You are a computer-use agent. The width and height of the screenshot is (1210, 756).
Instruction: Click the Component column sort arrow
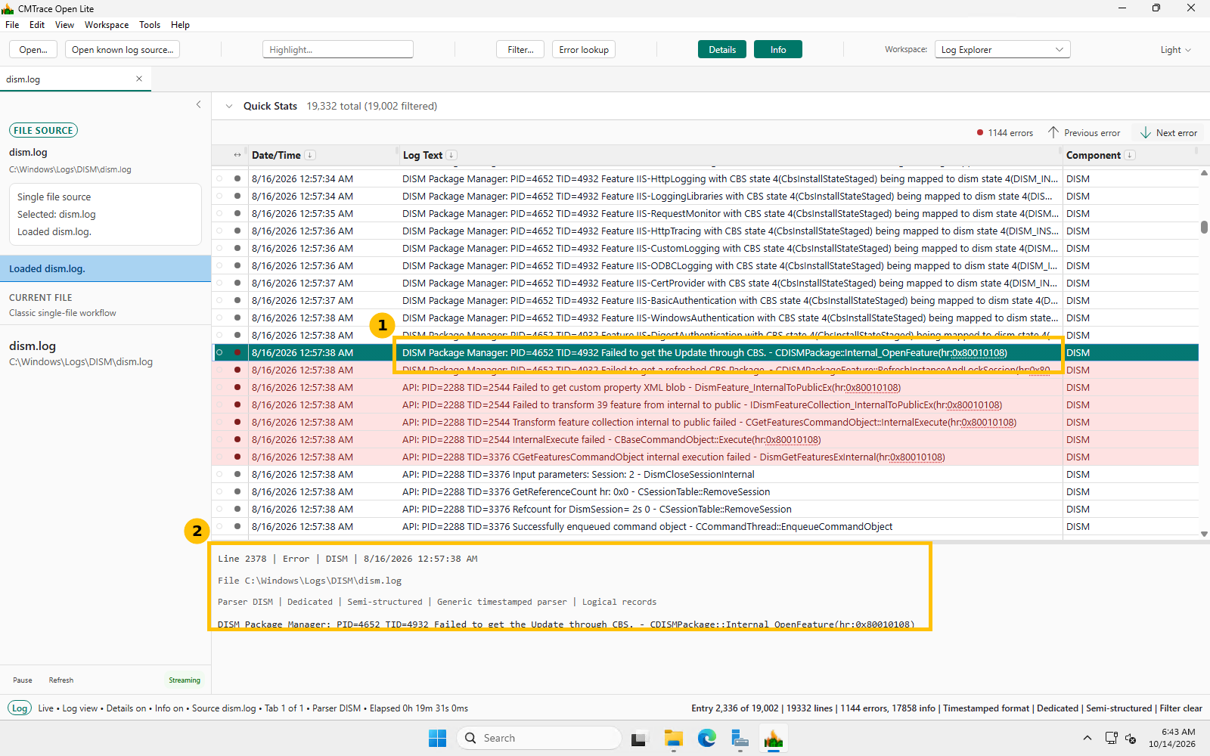pos(1130,155)
